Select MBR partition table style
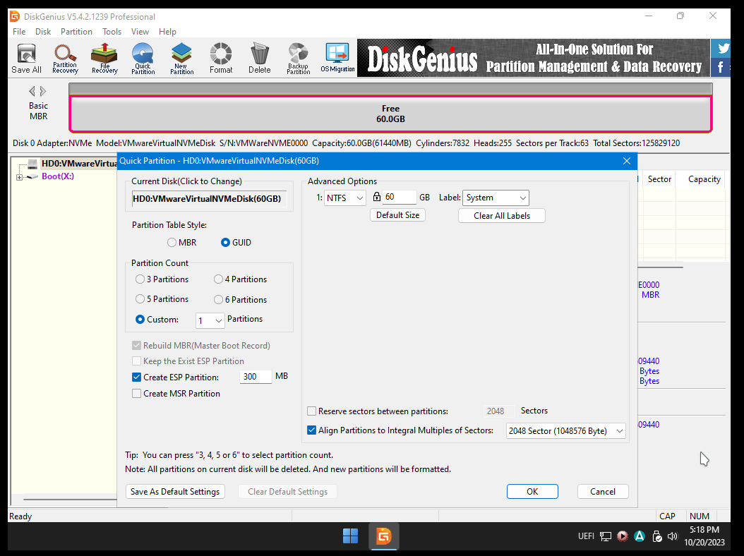This screenshot has width=744, height=556. click(x=172, y=243)
